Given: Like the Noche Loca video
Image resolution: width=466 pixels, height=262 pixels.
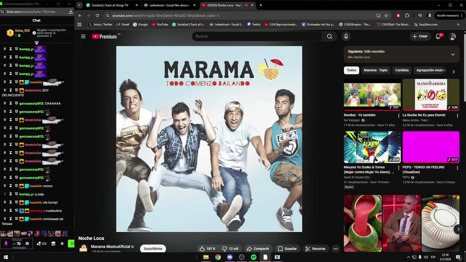Looking at the screenshot, I should point(207,249).
